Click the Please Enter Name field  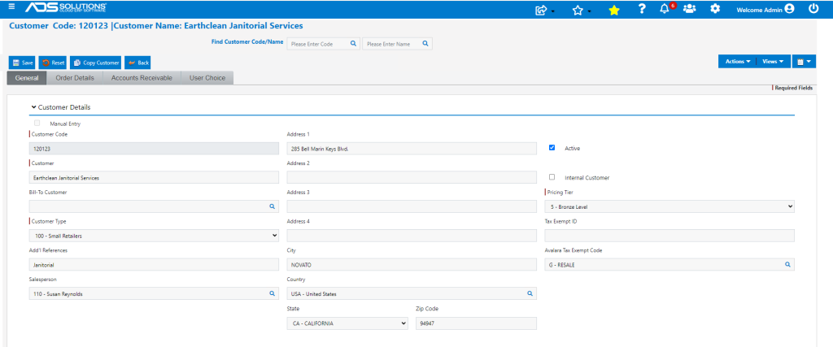(397, 44)
